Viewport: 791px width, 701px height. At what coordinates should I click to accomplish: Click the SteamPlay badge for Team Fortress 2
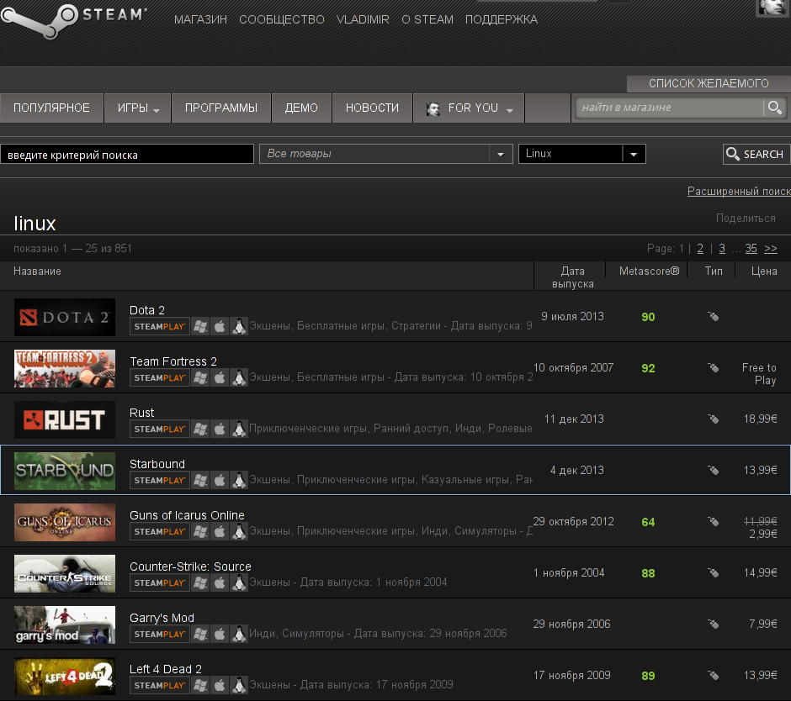tap(159, 377)
